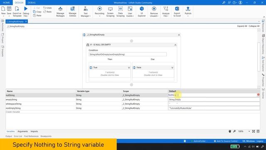Add activity below the If activity
This screenshot has height=150, width=266.
131,85
